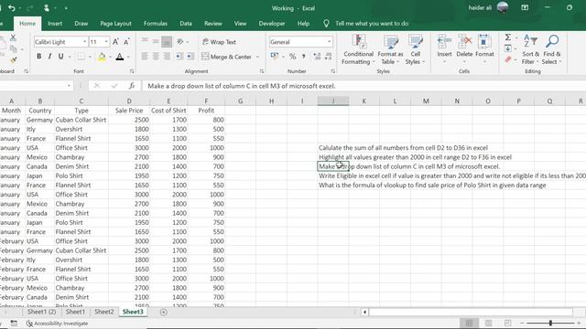Click Decrease Indent icon
This screenshot has height=329, width=586.
pyautogui.click(x=179, y=57)
